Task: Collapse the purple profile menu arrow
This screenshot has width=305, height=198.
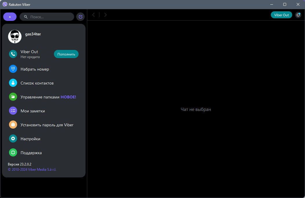Action: click(x=10, y=17)
